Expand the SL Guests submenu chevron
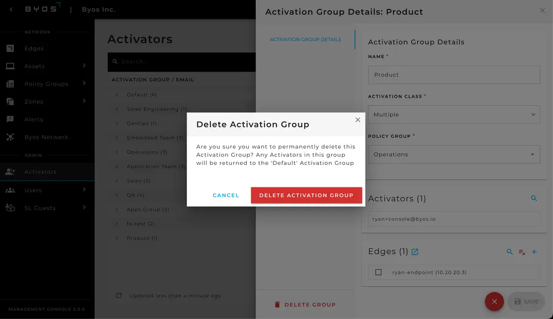Viewport: 553px width, 319px height. tap(84, 207)
